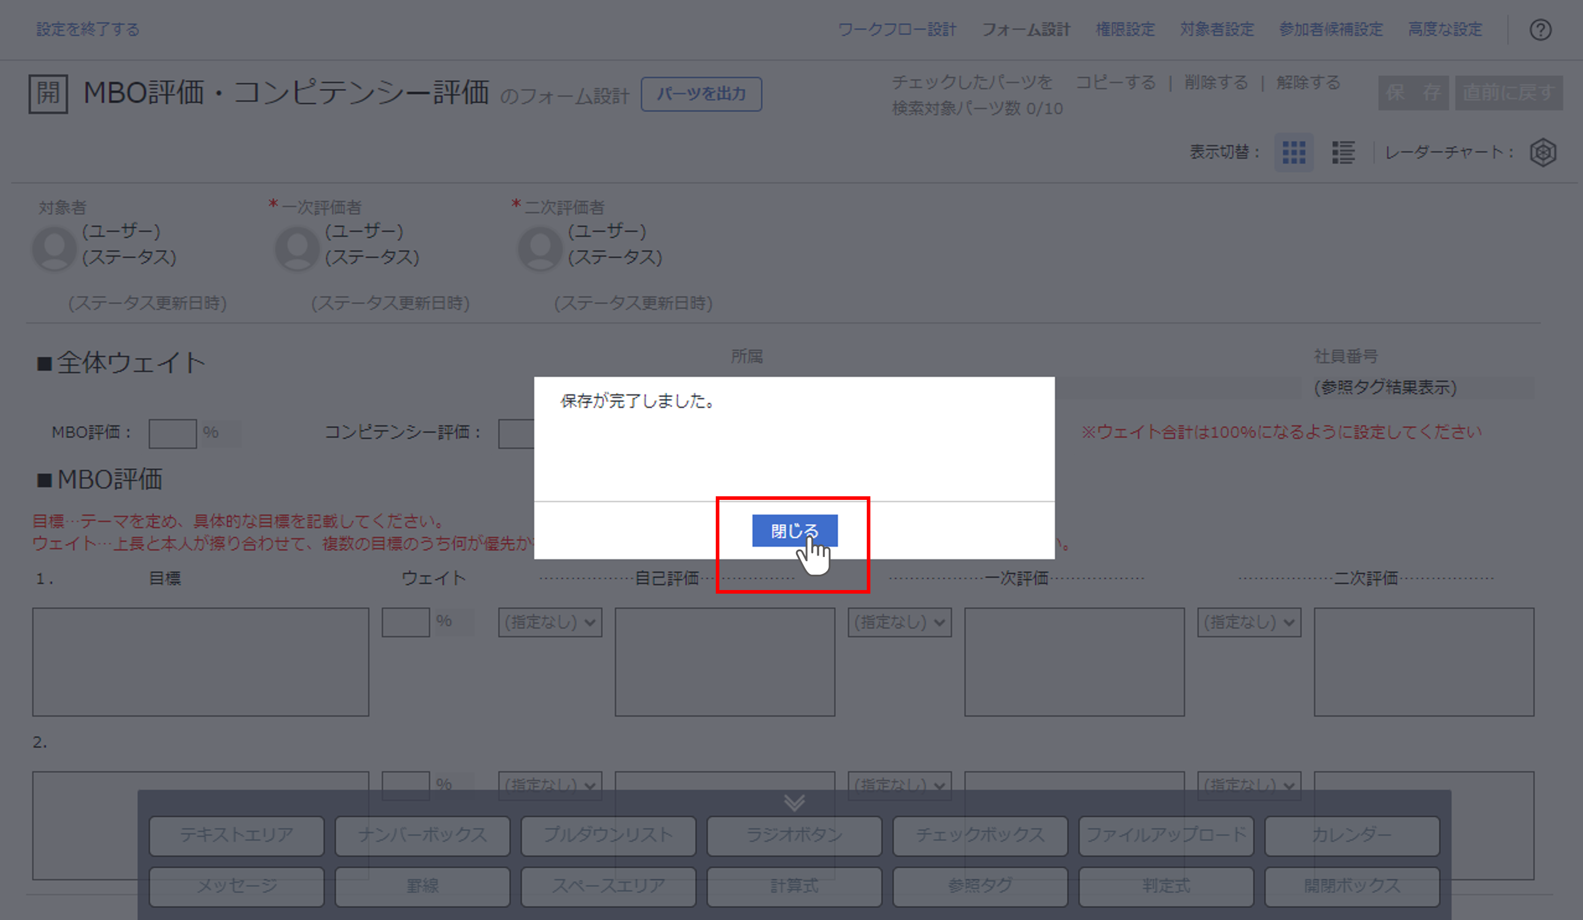The width and height of the screenshot is (1583, 920).
Task: Click the ■全体ウェイト heading
Action: coord(121,362)
